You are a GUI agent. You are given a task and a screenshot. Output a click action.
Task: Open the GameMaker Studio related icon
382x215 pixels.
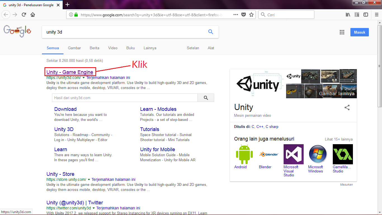click(343, 154)
